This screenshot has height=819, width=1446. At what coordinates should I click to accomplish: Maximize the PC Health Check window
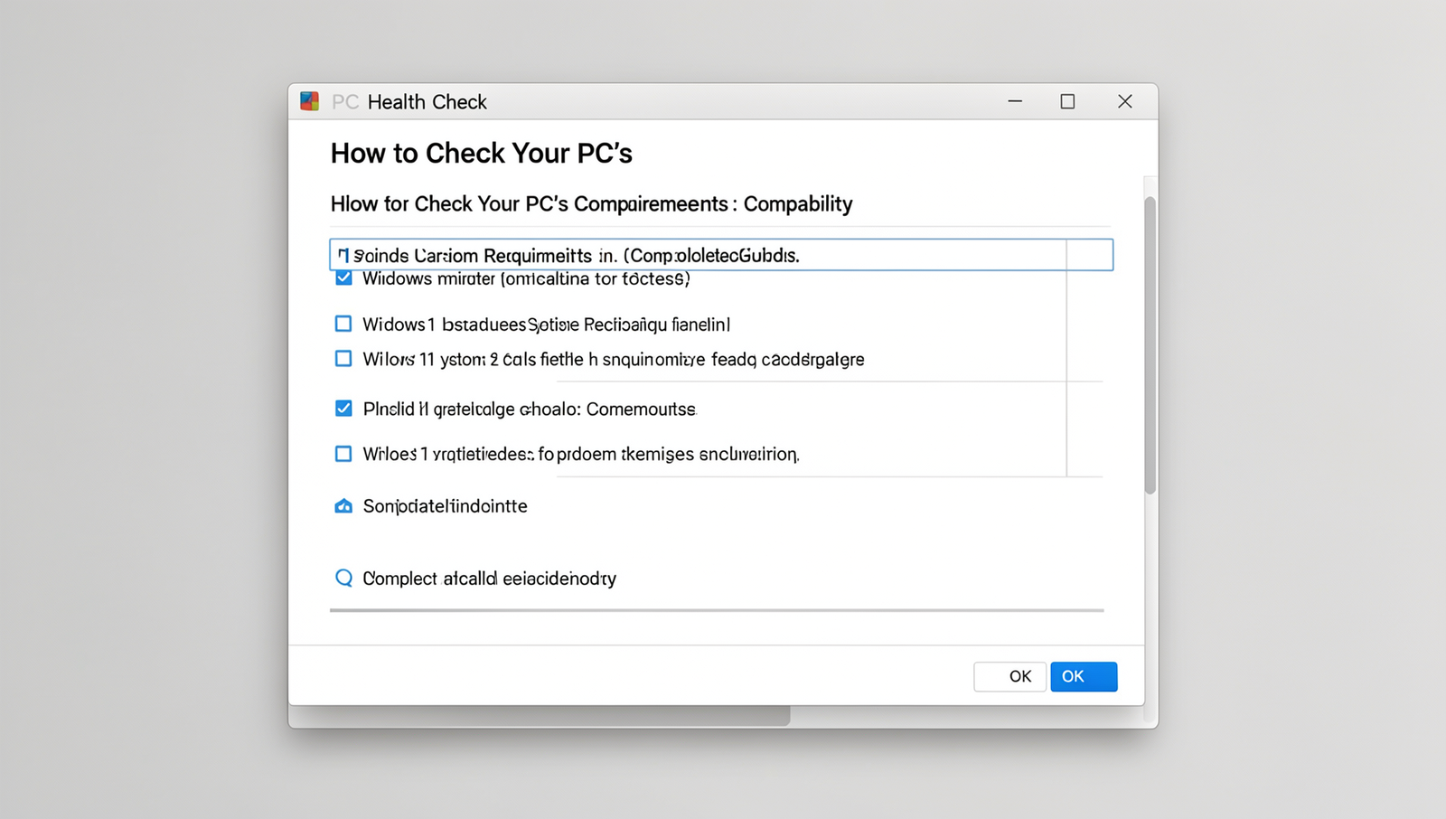pos(1067,101)
